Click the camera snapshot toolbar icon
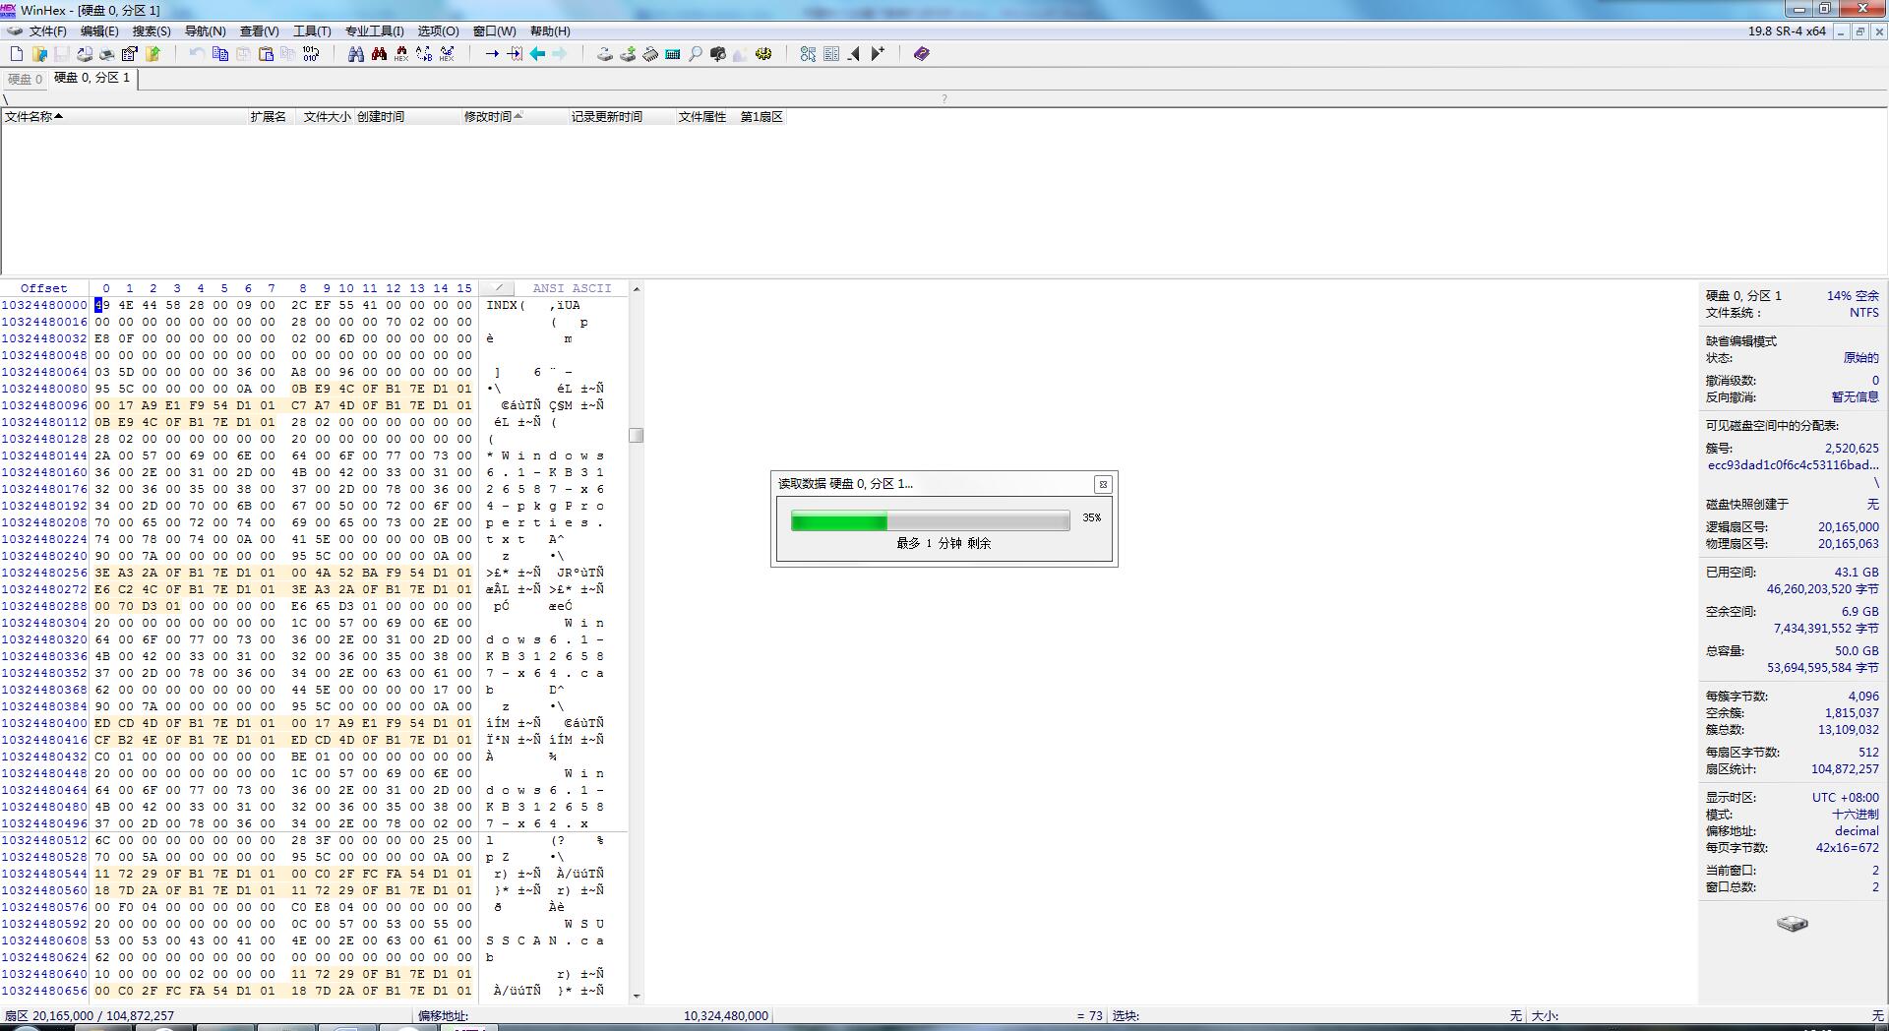 [x=718, y=54]
